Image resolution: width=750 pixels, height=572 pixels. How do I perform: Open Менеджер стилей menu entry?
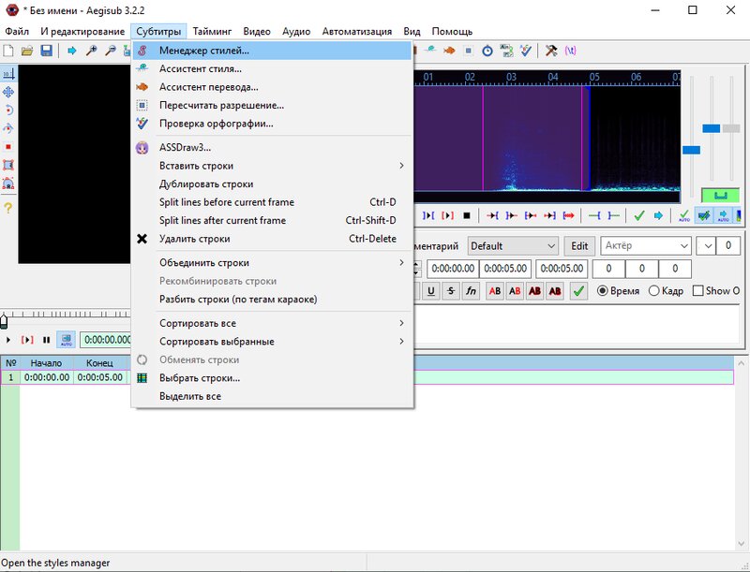coord(272,51)
